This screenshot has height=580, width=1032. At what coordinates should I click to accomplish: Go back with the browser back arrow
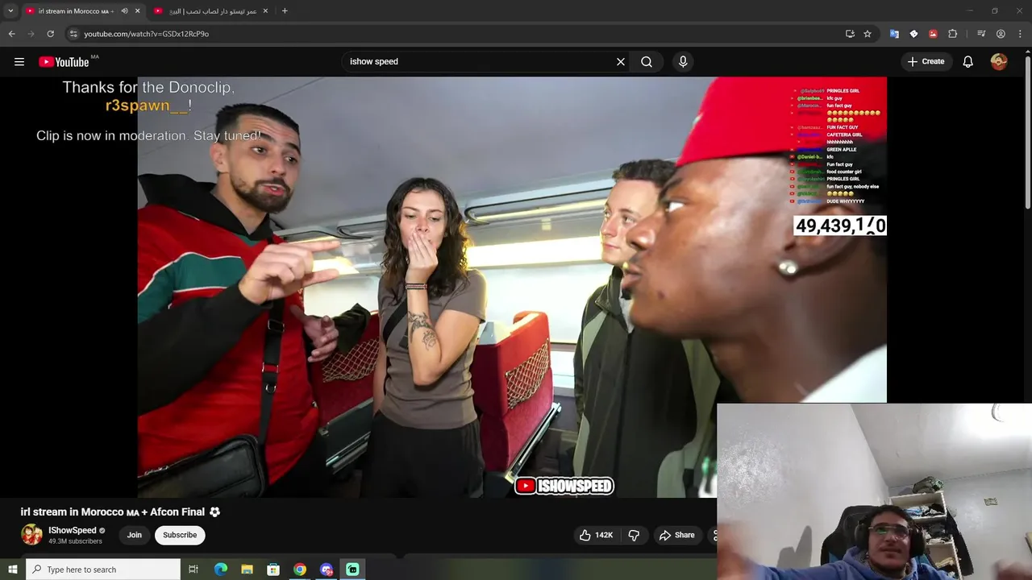click(11, 34)
